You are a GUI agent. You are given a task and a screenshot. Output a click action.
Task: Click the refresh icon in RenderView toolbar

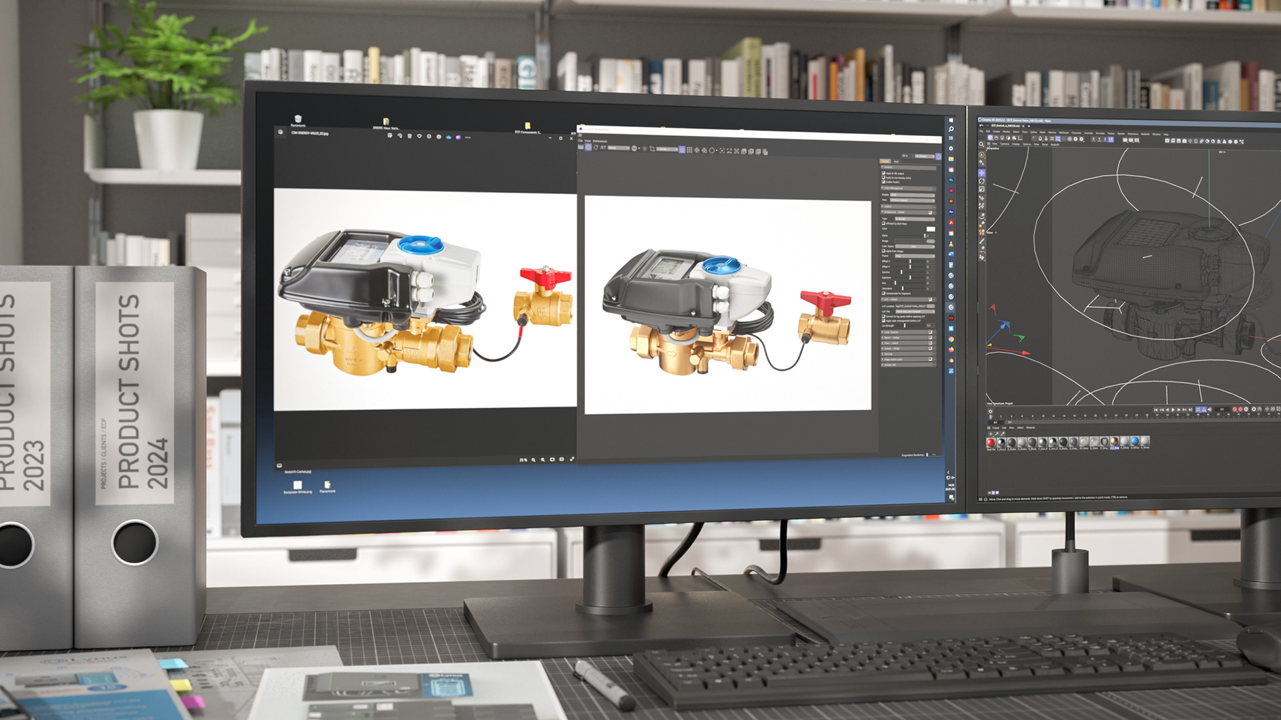[596, 147]
